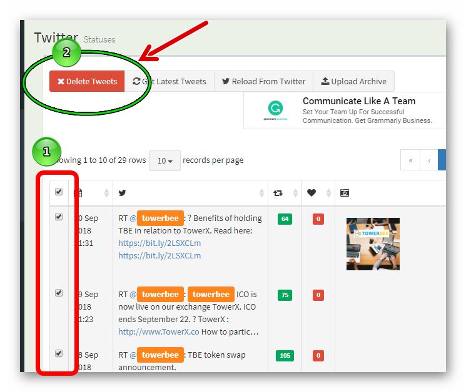Click the 'to 10 of 29 rows' text
Viewport: 466px width, 392px height.
coord(118,160)
